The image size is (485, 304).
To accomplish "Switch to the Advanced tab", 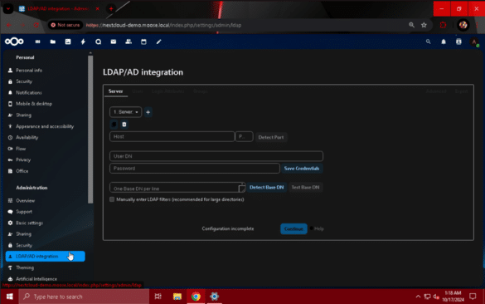I will point(436,91).
